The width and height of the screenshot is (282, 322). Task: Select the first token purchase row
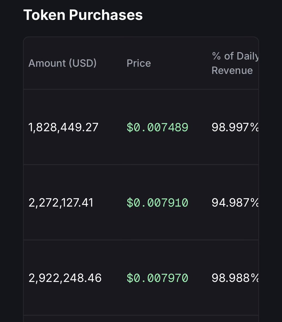coord(141,127)
